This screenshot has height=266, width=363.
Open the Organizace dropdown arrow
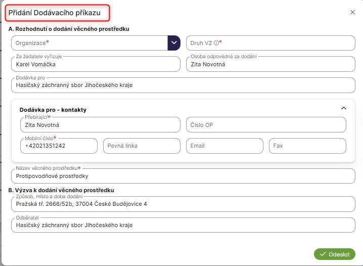click(174, 43)
